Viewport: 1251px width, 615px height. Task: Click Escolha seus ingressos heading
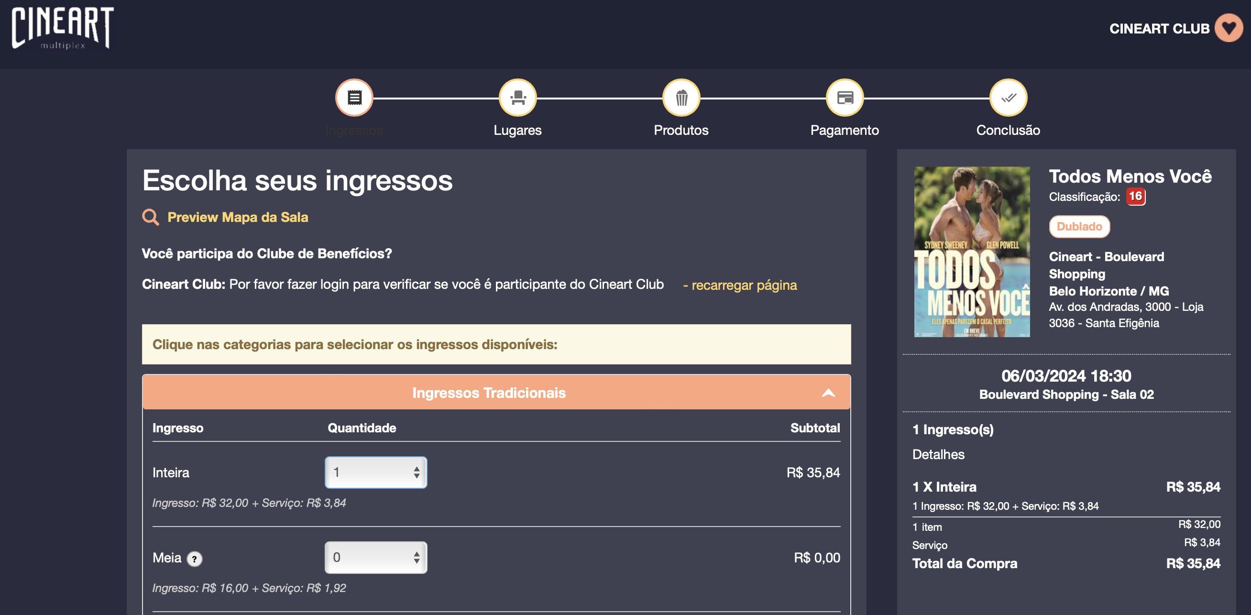[297, 181]
